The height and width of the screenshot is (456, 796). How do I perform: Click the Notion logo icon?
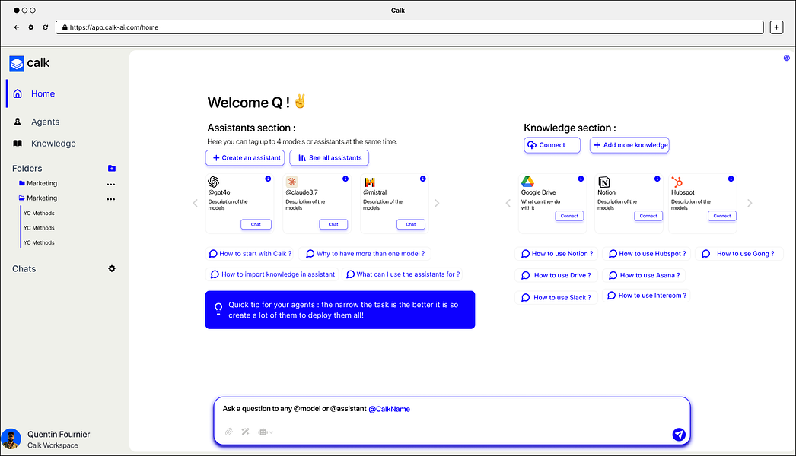pyautogui.click(x=604, y=182)
